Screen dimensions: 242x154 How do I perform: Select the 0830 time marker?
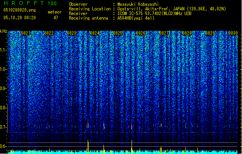point(233,33)
